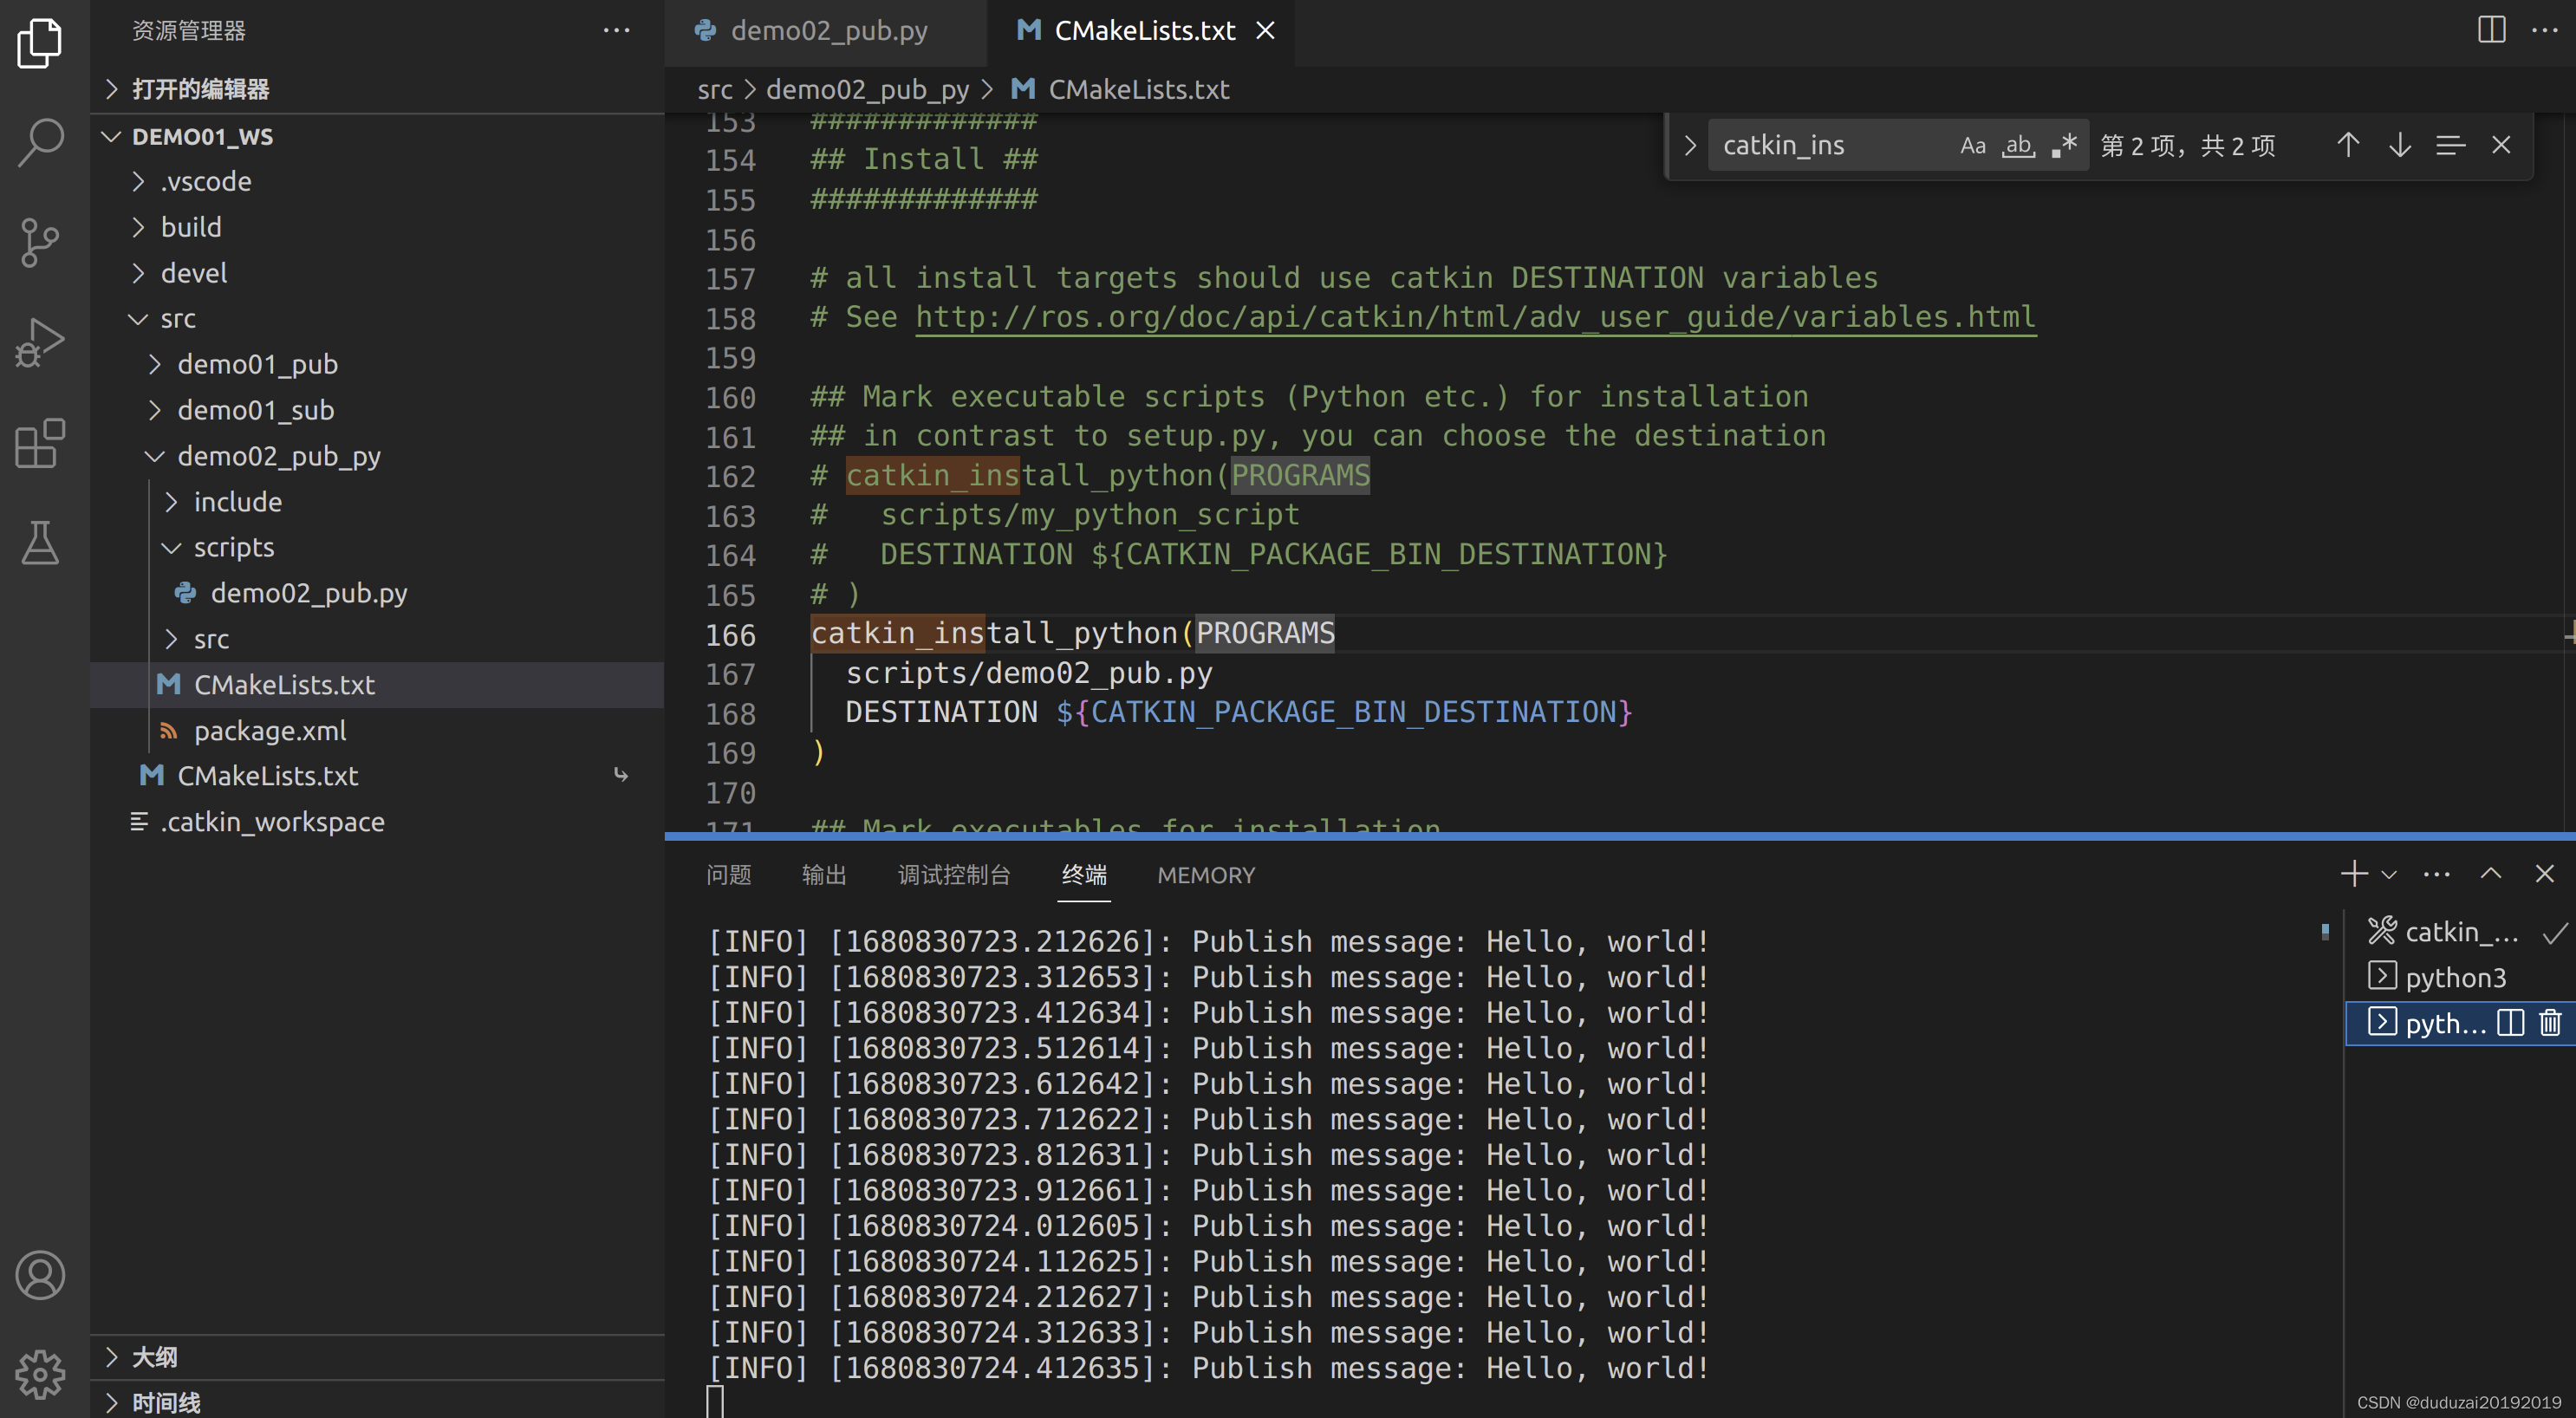The width and height of the screenshot is (2576, 1418).
Task: Close the bottom panel
Action: 2545,874
